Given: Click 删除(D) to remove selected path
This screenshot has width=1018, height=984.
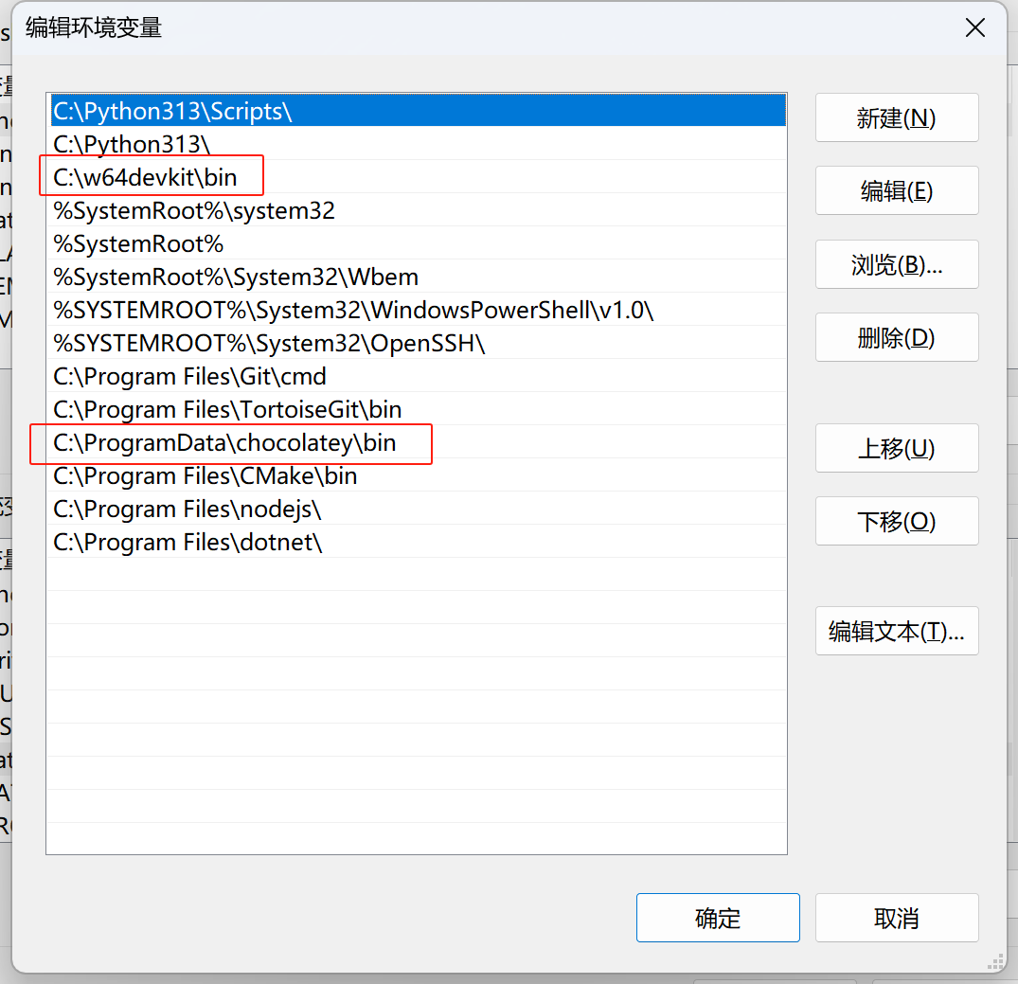Looking at the screenshot, I should point(895,337).
